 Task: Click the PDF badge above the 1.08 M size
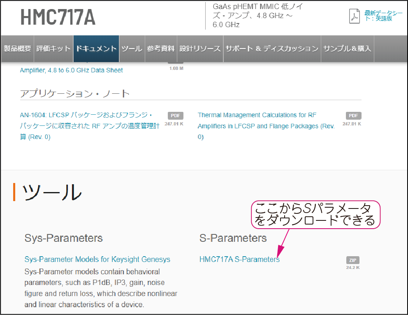pyautogui.click(x=176, y=63)
